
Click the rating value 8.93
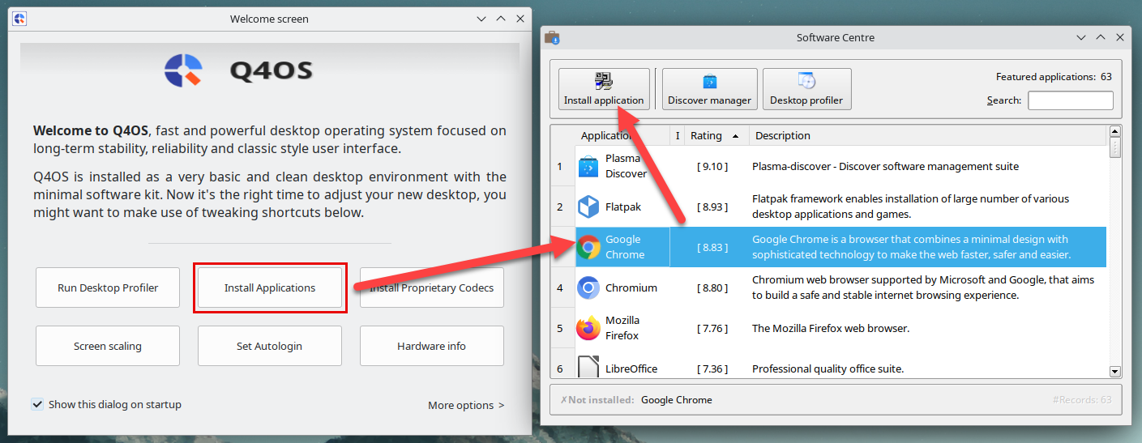(x=712, y=207)
